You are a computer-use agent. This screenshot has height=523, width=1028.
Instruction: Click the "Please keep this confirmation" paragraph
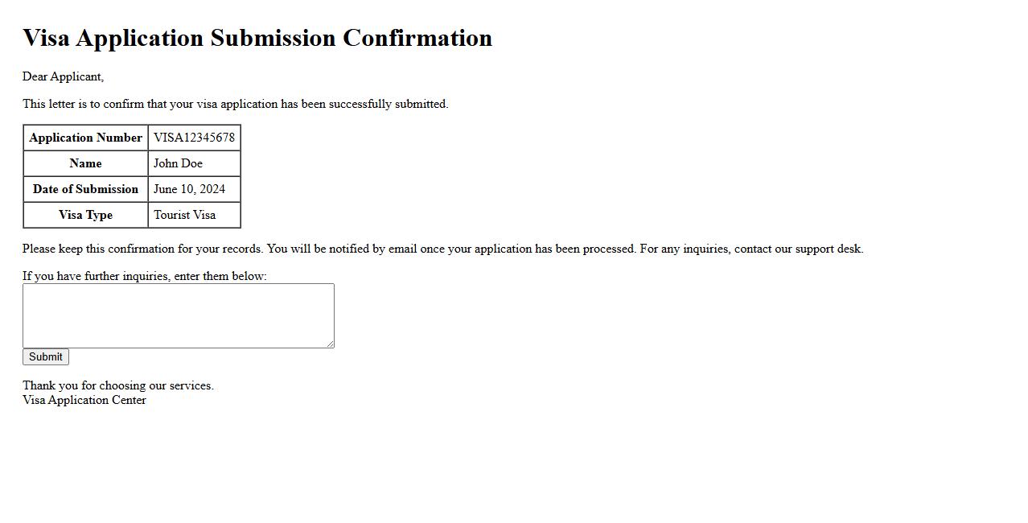[442, 249]
